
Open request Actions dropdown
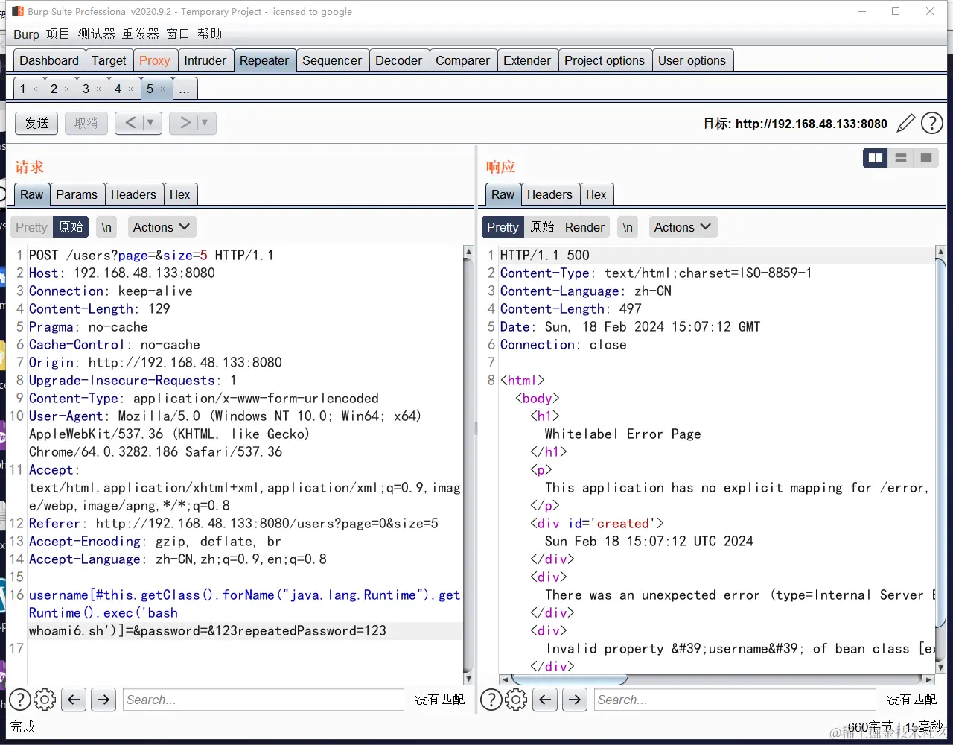click(162, 227)
